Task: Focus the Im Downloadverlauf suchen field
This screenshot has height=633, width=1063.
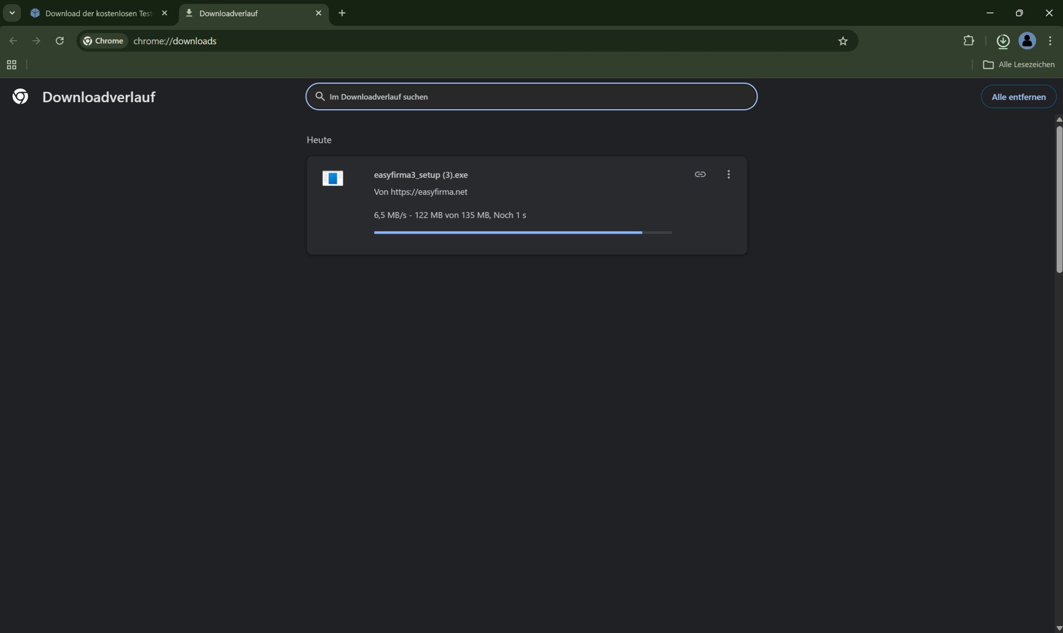Action: (531, 97)
